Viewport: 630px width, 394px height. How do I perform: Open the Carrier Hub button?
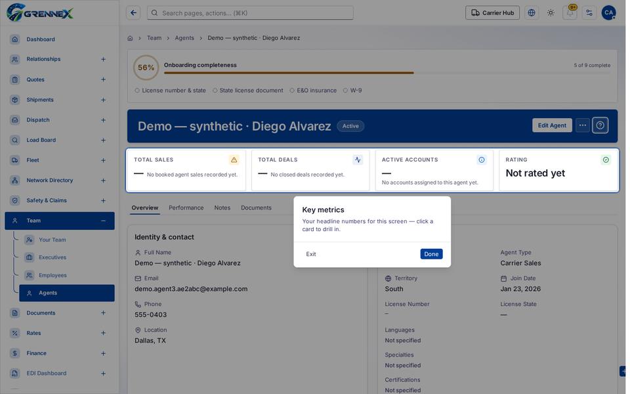pyautogui.click(x=492, y=13)
